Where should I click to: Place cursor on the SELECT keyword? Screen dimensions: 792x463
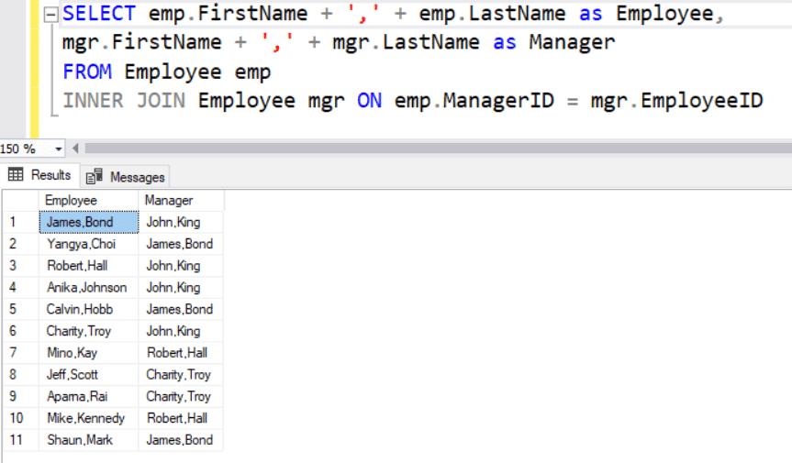click(x=97, y=15)
